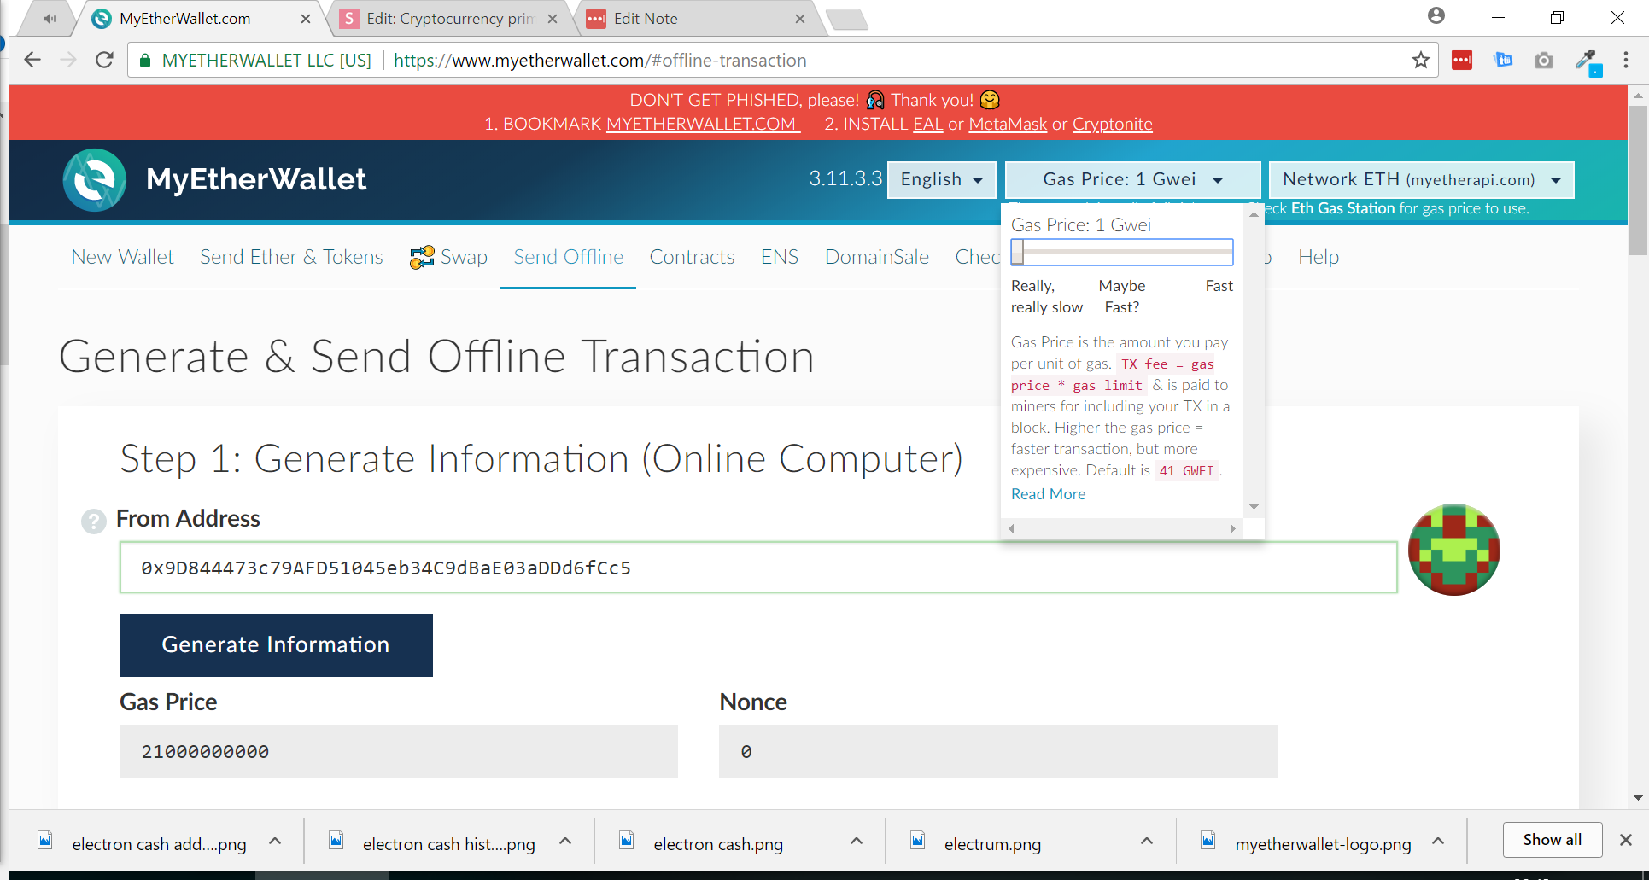Open a new browser tab
Viewport: 1649px width, 880px height.
(847, 19)
